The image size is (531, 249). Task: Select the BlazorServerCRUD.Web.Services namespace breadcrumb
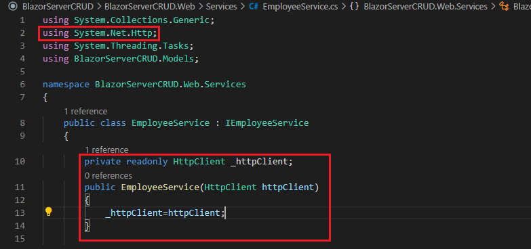(x=426, y=6)
